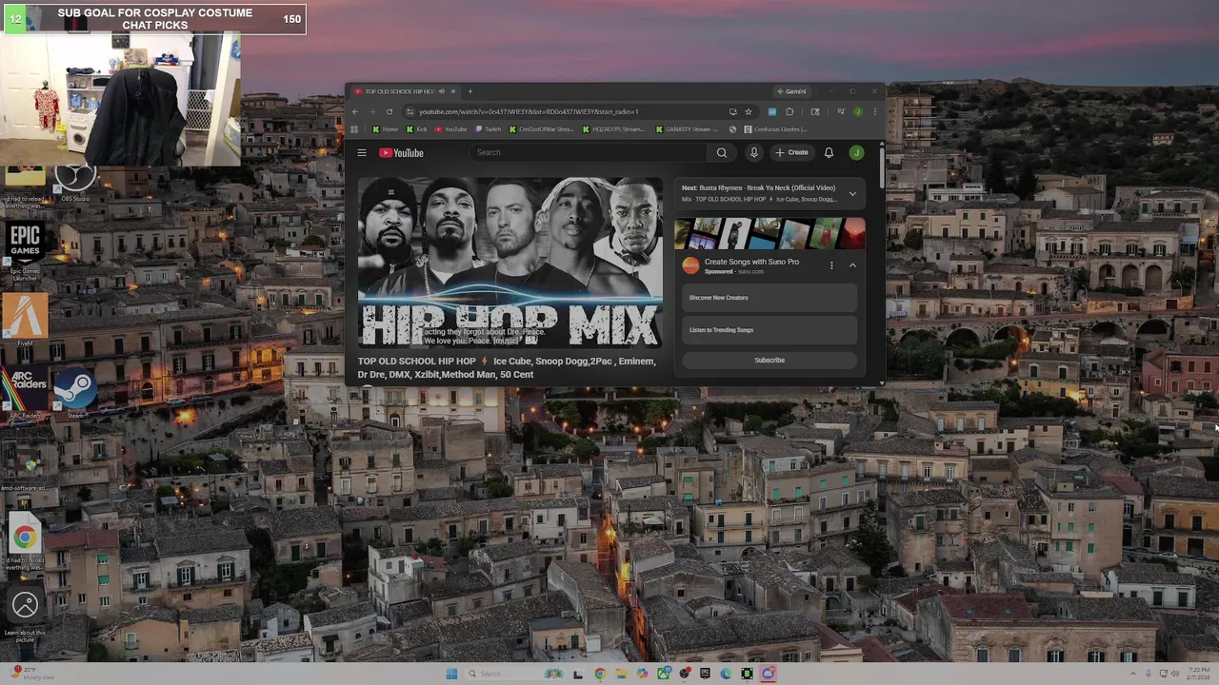Open the bookmarks bar apps grid icon
1219x685 pixels.
354,129
